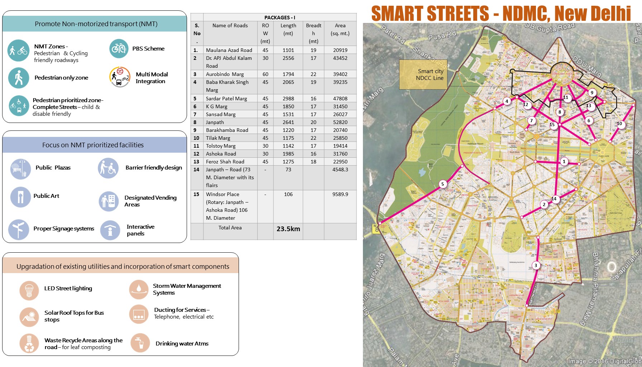642x367 pixels.
Task: Click the Drinking water Atms icon
Action: pyautogui.click(x=140, y=343)
